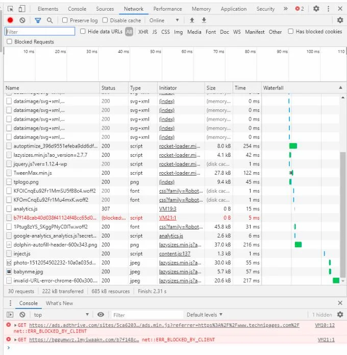Click file icon of tplogo.png row
The width and height of the screenshot is (347, 355).
(9, 182)
